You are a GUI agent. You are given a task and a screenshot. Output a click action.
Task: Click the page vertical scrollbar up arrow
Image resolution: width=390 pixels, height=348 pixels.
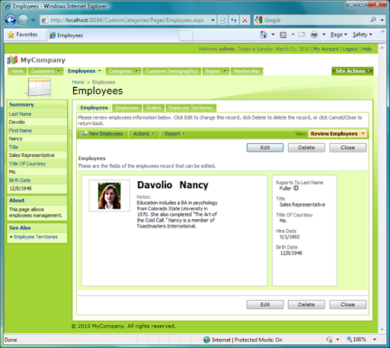pos(382,47)
